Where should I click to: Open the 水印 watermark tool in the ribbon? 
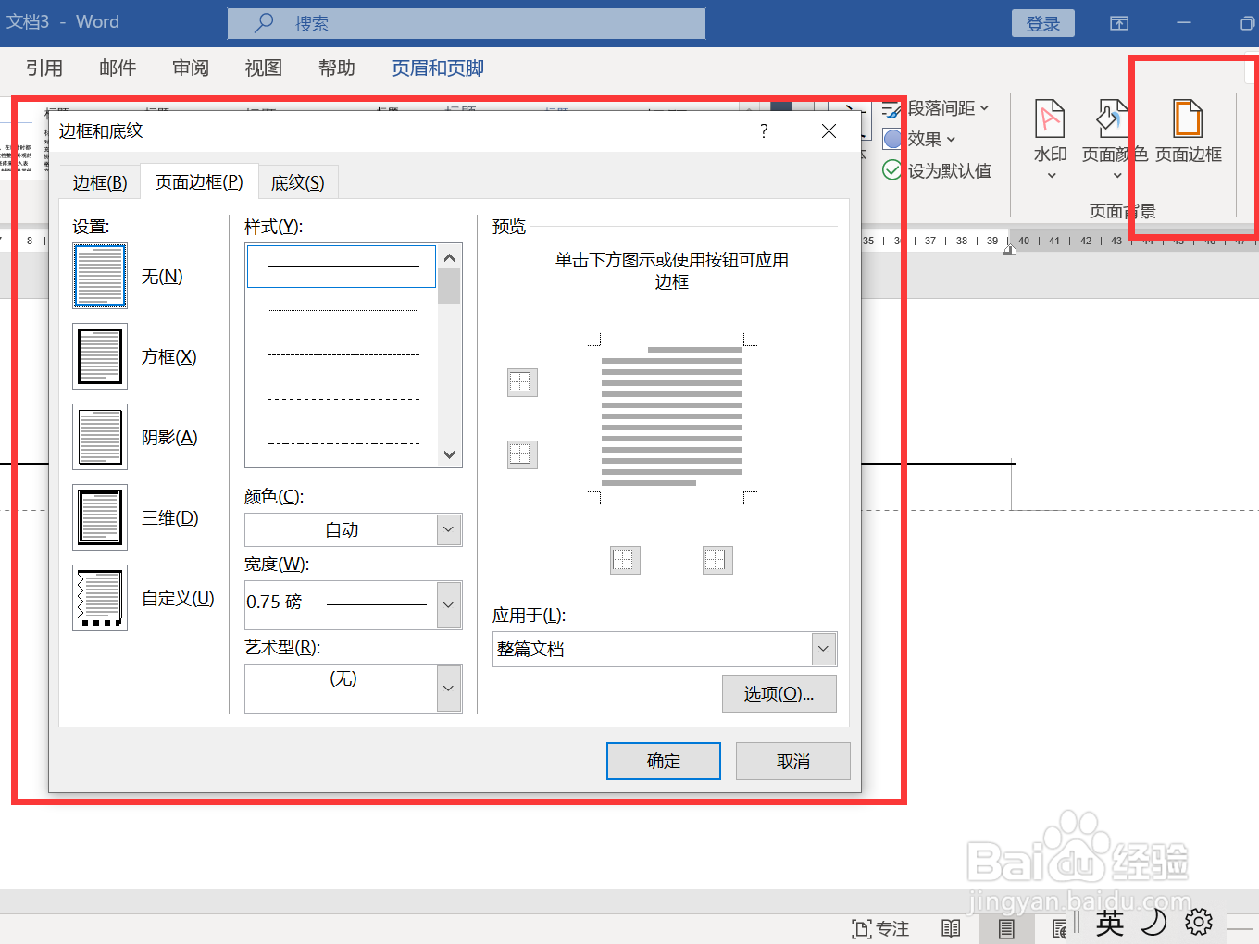[x=1050, y=139]
